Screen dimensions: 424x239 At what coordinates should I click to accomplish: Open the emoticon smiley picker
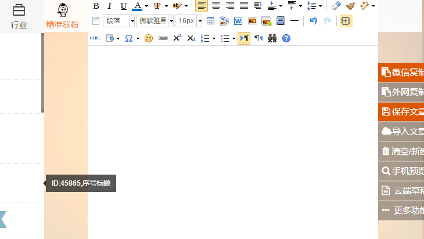click(x=149, y=38)
